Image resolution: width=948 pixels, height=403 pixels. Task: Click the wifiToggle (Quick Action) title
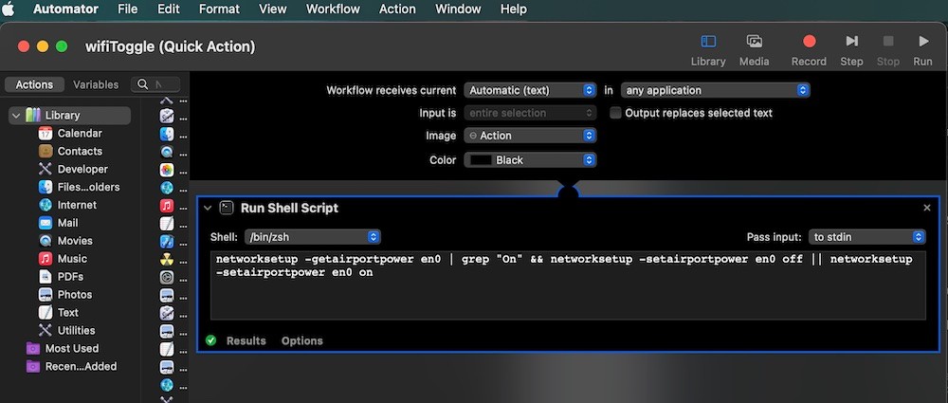pos(171,46)
